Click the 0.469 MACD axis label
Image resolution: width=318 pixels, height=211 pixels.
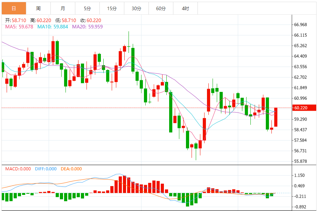point(299,186)
